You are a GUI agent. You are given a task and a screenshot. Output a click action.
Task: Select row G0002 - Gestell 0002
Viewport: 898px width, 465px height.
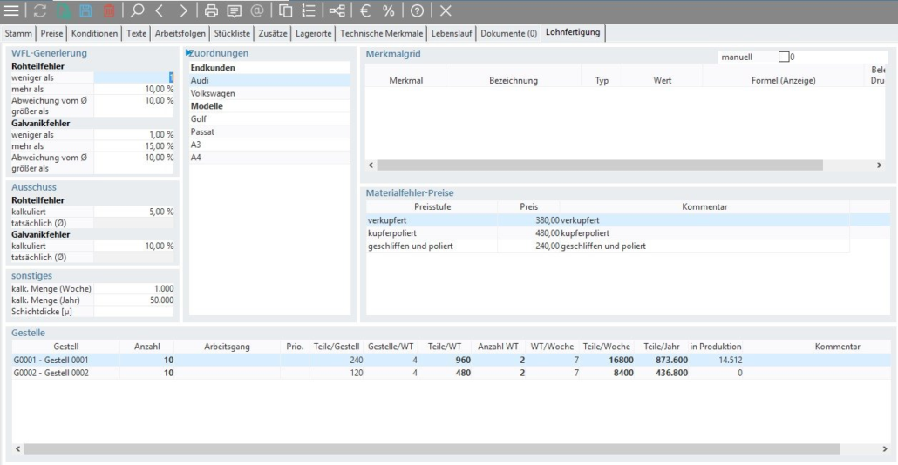pyautogui.click(x=52, y=373)
